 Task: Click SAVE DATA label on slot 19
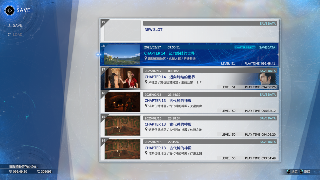click(267, 23)
